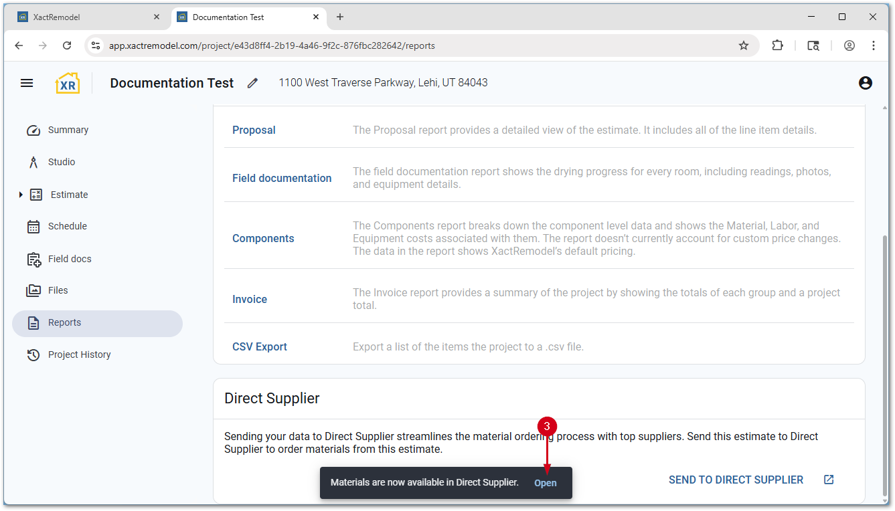Screen dimensions: 895x511
Task: Open browser extensions puzzle icon
Action: (777, 45)
